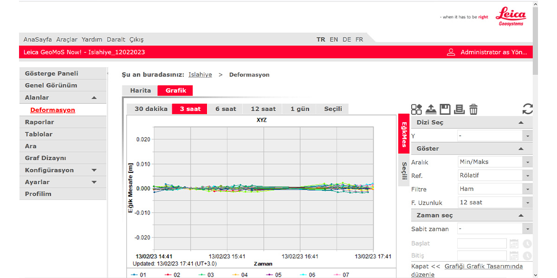Open the Administrator user profile icon
Viewport: 557px width, 278px height.
click(x=451, y=52)
